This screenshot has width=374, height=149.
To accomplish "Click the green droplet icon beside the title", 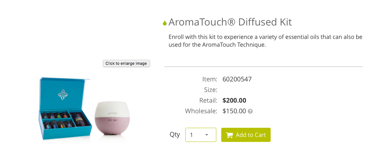I will [164, 23].
